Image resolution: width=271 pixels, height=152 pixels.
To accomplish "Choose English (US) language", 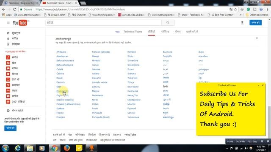I will point(62,95).
